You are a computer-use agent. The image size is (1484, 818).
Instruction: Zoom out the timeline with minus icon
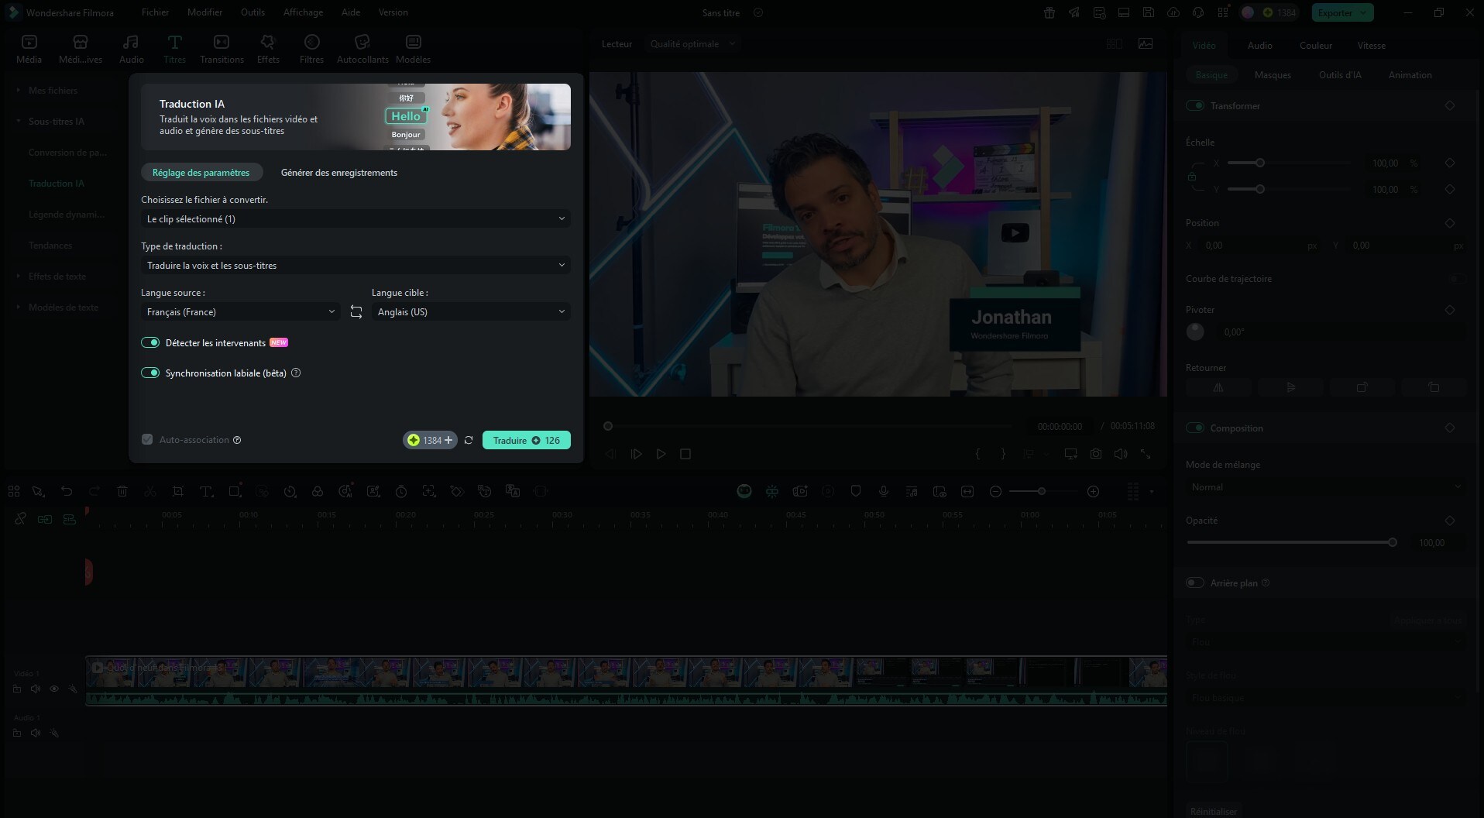[996, 491]
